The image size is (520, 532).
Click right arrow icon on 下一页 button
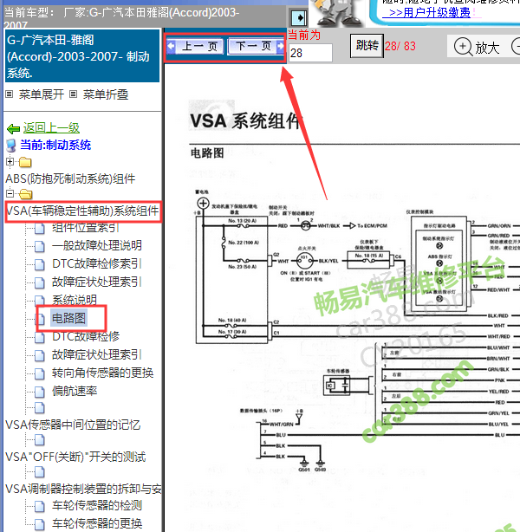280,46
